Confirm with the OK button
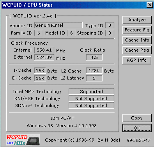The height and width of the screenshot is (147, 154). point(137,128)
